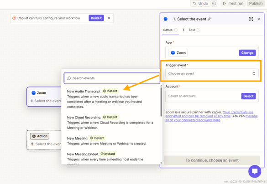Screen dimensions: 267x184
Task: Click the search magnifier icon
Action: click(69, 78)
